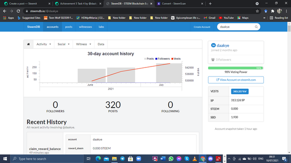Switch to Achievement 5 Task 4 tab
Viewport: 291px width, 163px height.
point(79,4)
